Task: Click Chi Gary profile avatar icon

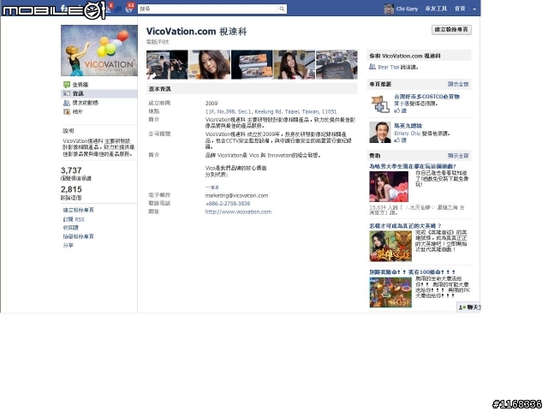Action: click(x=389, y=9)
